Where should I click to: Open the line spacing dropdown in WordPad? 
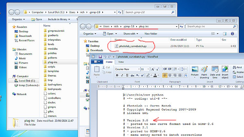point(184,69)
